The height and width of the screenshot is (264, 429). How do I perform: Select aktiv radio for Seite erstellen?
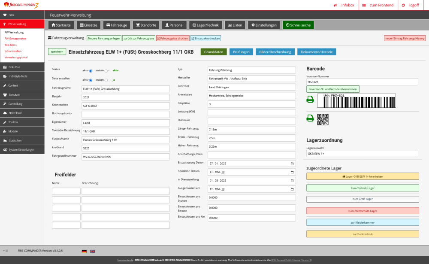[x=91, y=80]
